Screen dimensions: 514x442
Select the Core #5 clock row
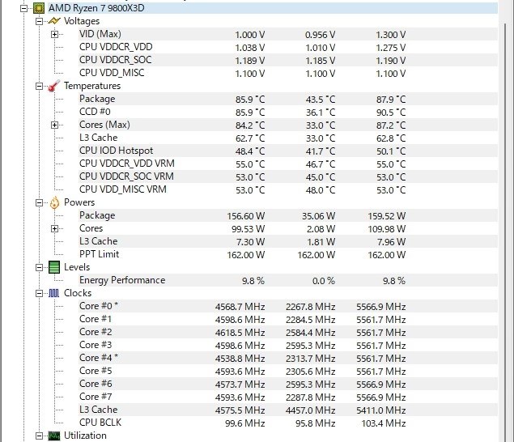(288, 371)
